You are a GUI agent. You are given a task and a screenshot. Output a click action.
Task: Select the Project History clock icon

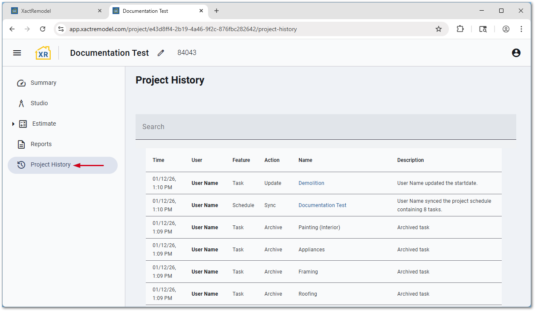21,164
